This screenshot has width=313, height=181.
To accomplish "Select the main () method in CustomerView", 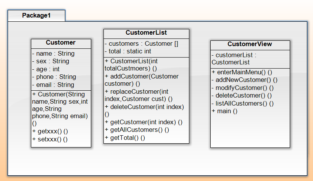I will [224, 111].
